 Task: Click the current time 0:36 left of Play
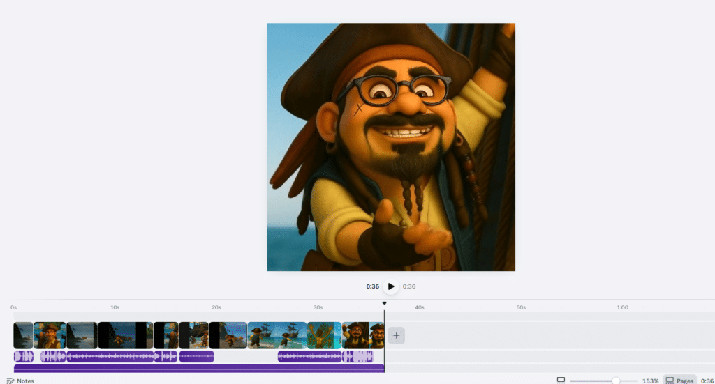(372, 286)
